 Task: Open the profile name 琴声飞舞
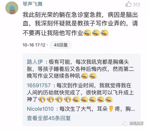pyautogui.click(x=33, y=4)
